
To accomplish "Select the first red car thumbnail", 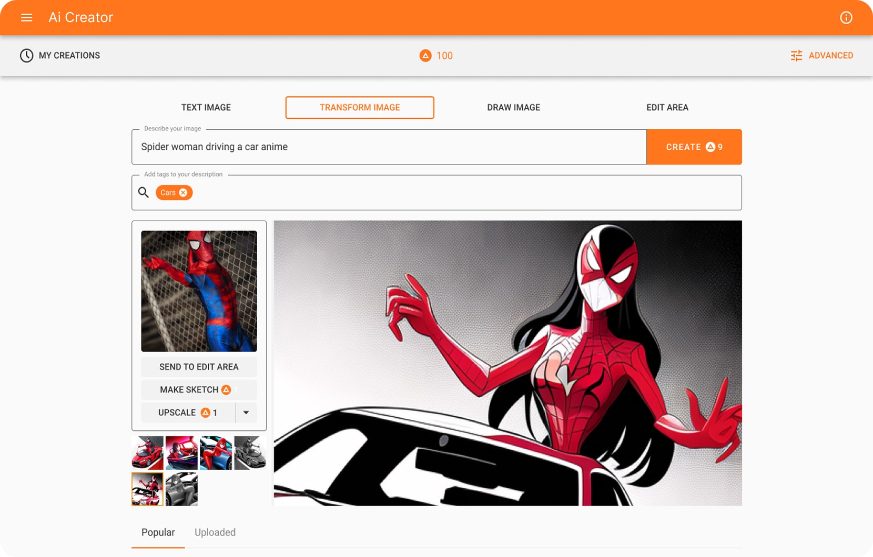I will click(147, 452).
